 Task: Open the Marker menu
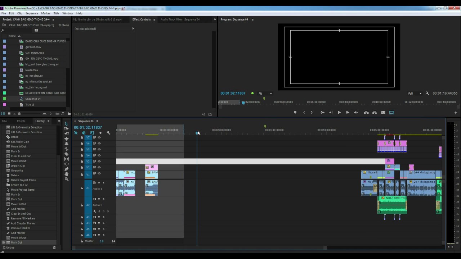[46, 13]
